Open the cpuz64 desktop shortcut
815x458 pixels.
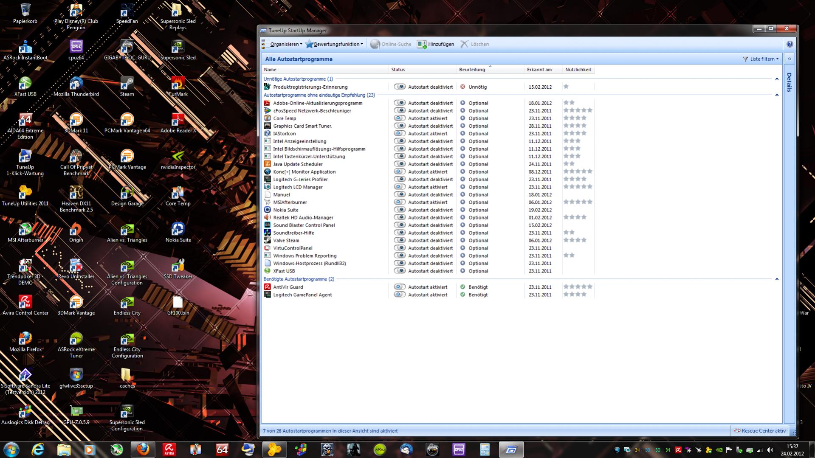[x=76, y=50]
